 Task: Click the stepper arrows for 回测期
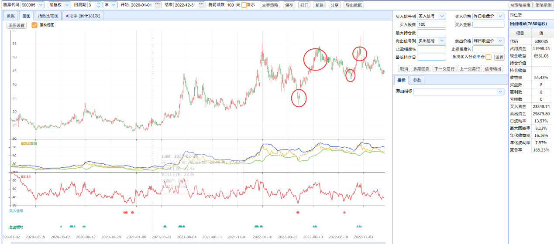click(99, 5)
